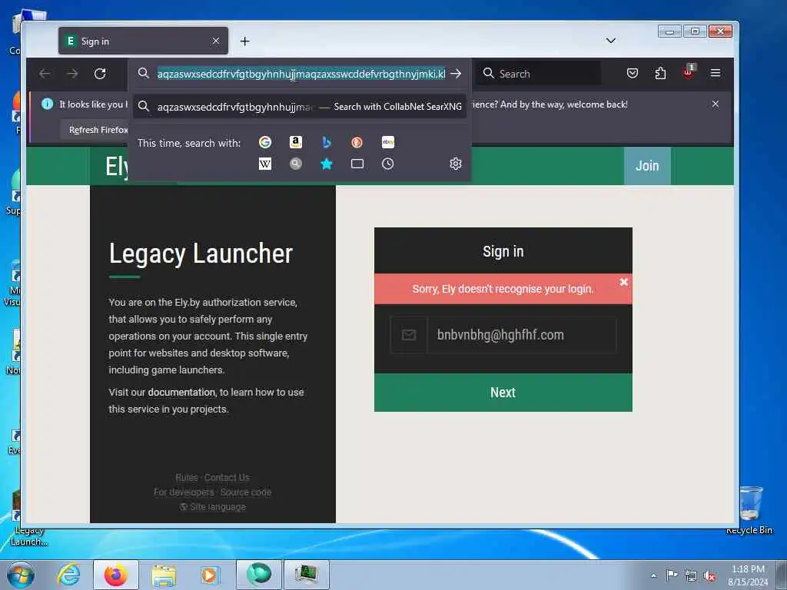The image size is (787, 590).
Task: Click the green Next button
Action: [503, 393]
